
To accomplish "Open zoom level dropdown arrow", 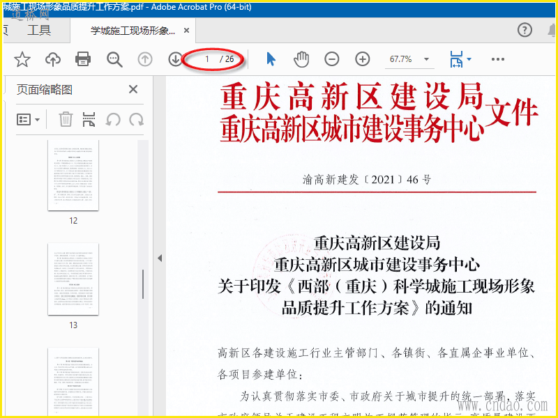I will [426, 59].
